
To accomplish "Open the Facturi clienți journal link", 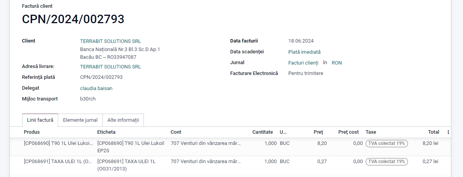I will [x=303, y=63].
